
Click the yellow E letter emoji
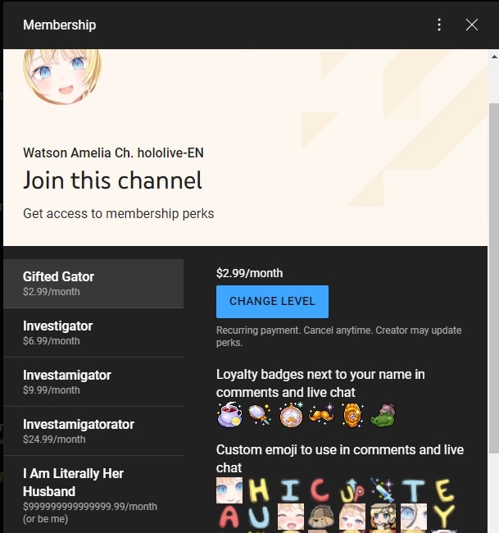445,490
